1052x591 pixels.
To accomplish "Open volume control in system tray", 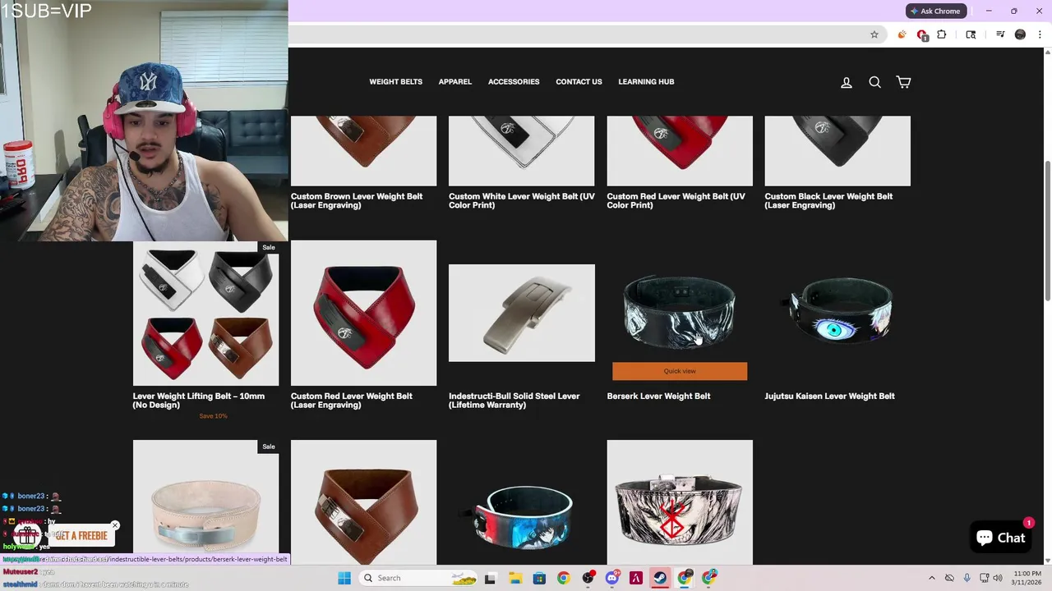I will (x=999, y=578).
